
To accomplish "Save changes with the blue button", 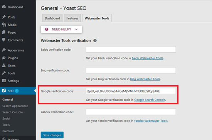I will (52, 135).
